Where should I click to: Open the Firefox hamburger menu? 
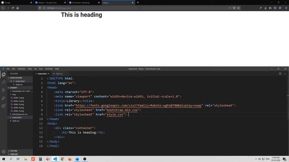tap(286, 8)
